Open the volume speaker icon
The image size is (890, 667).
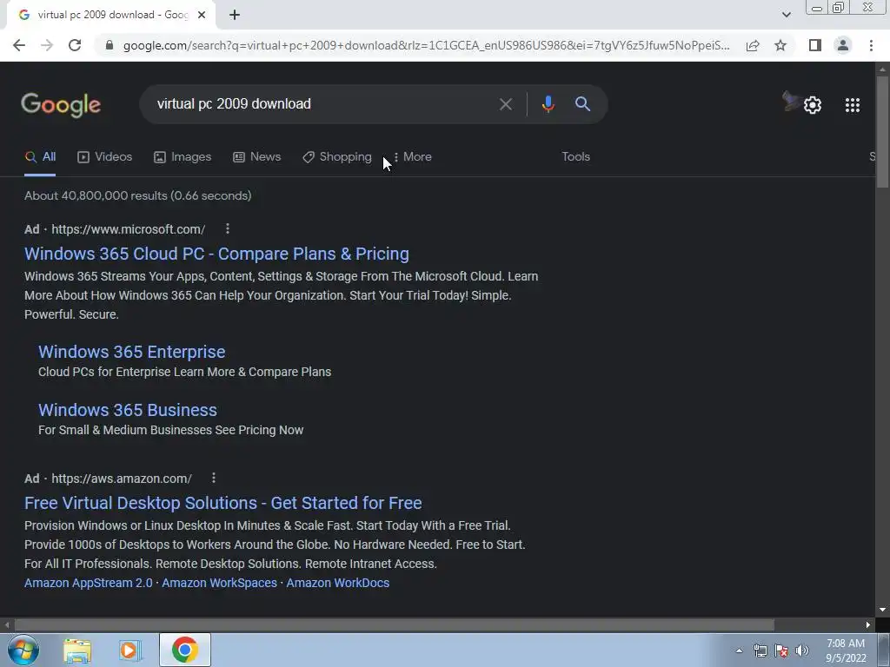point(802,651)
